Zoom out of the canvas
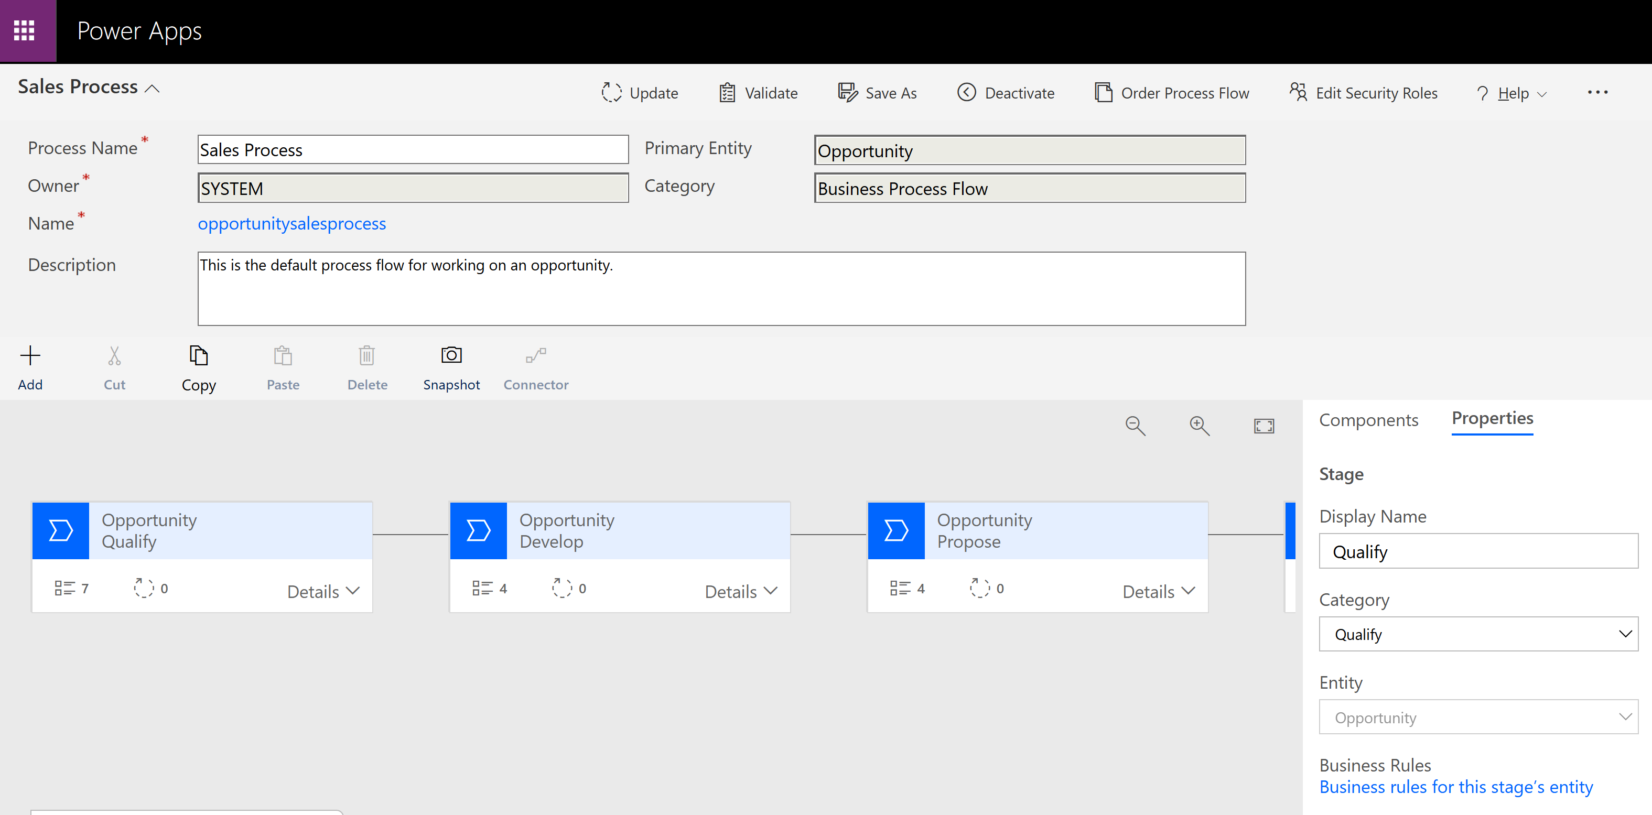This screenshot has width=1652, height=815. (x=1135, y=426)
